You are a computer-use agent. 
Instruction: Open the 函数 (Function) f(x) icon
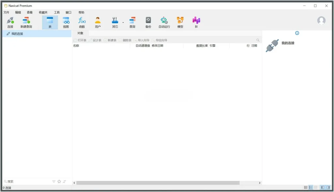(82, 22)
